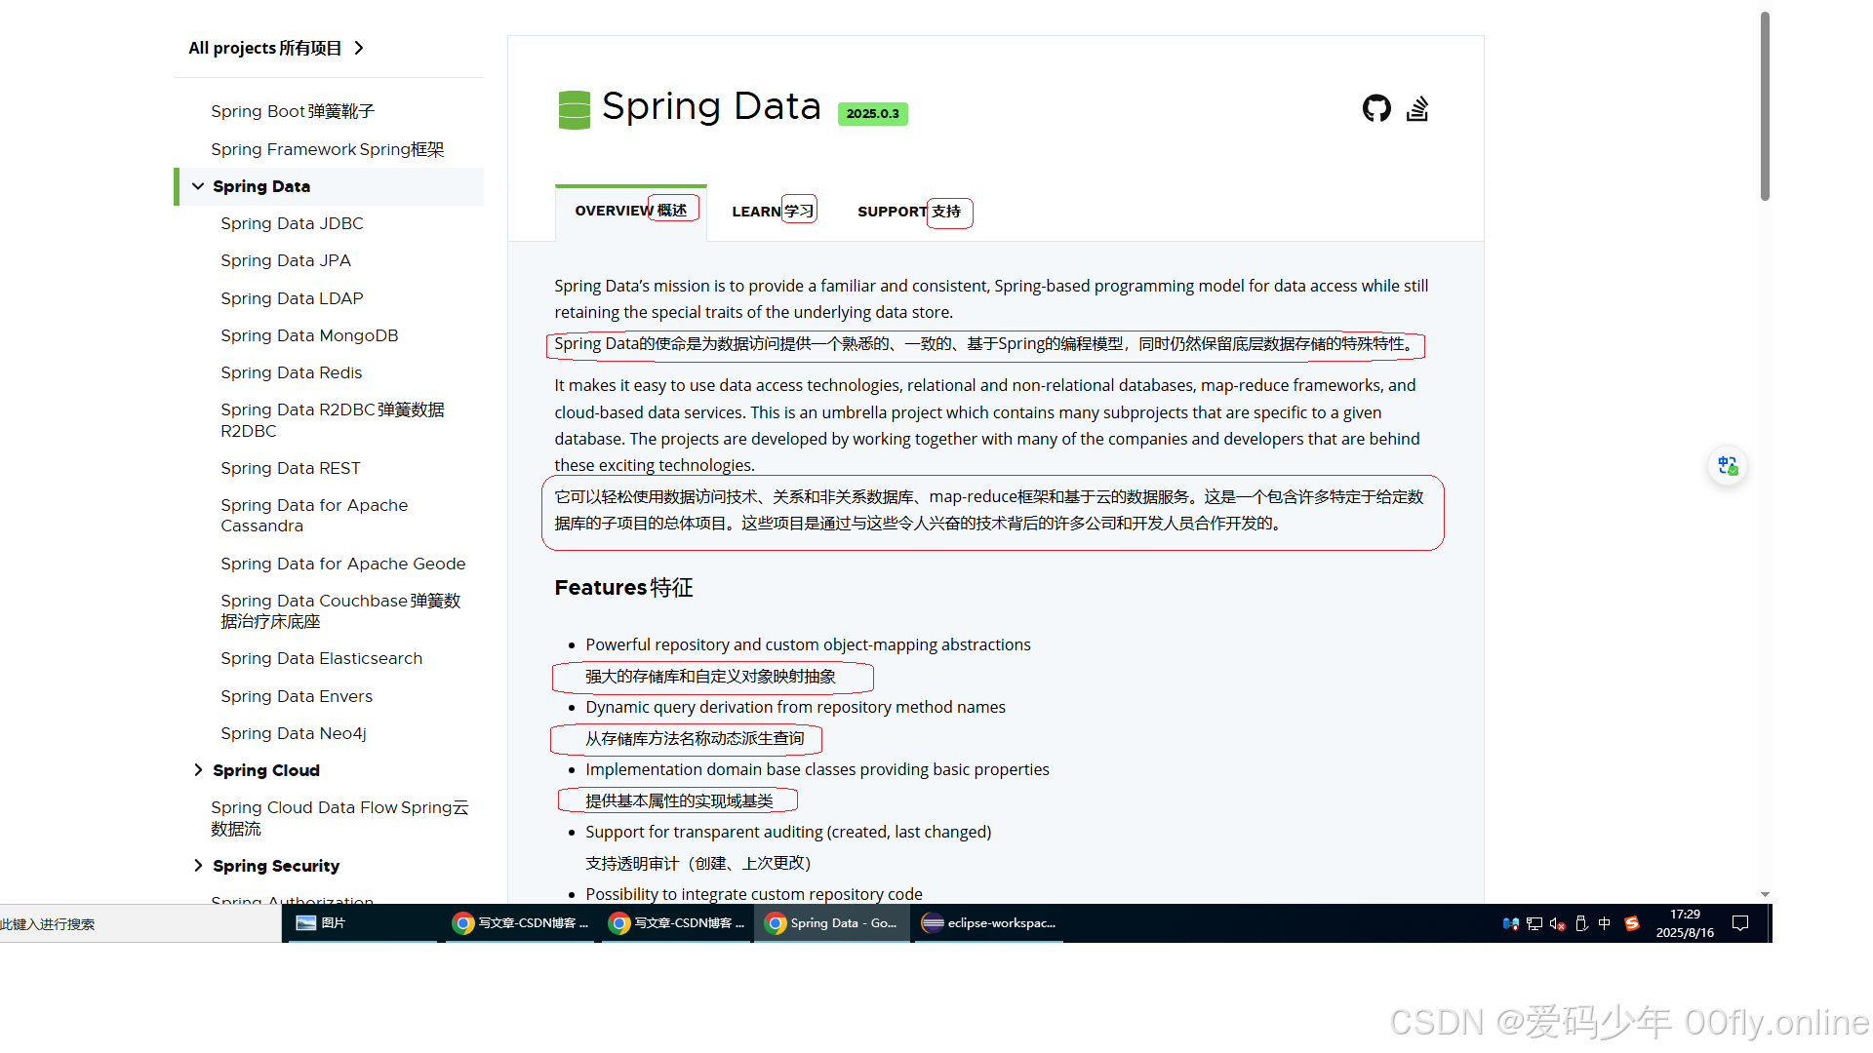Image resolution: width=1873 pixels, height=1053 pixels.
Task: Expand the Spring Cloud section chevron
Action: coord(198,770)
